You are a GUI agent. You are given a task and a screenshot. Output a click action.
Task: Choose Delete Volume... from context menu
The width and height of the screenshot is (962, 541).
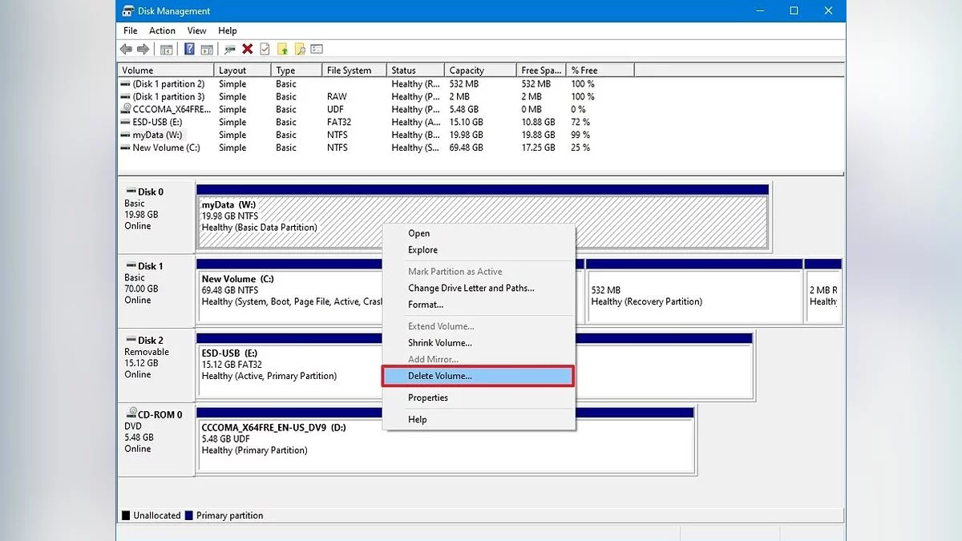click(439, 376)
